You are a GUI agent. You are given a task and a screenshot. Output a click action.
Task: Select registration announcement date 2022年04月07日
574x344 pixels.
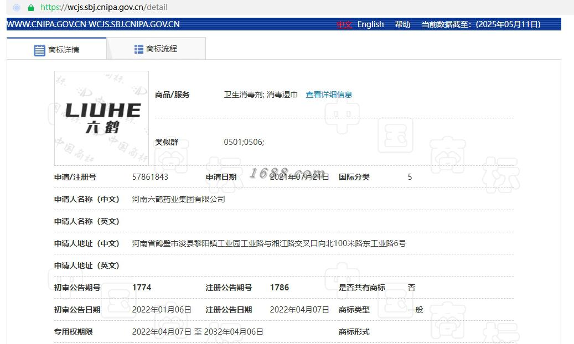[299, 310]
